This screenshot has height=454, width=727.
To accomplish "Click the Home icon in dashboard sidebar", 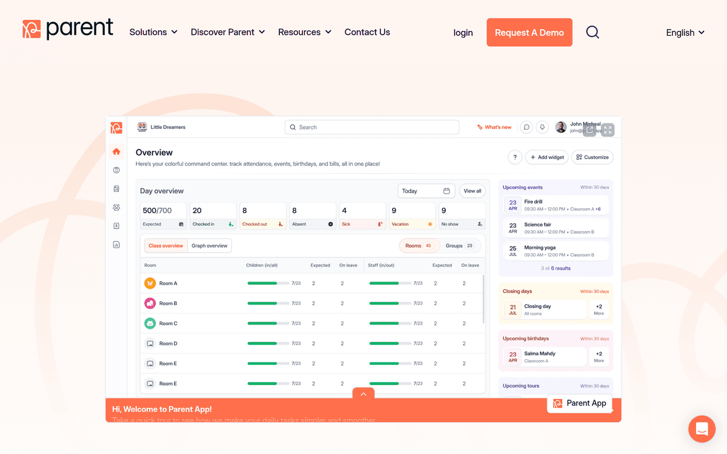I will [x=116, y=151].
